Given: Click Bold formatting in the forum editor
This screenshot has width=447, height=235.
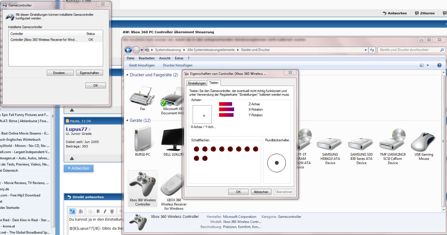Looking at the screenshot, I should tap(98, 211).
